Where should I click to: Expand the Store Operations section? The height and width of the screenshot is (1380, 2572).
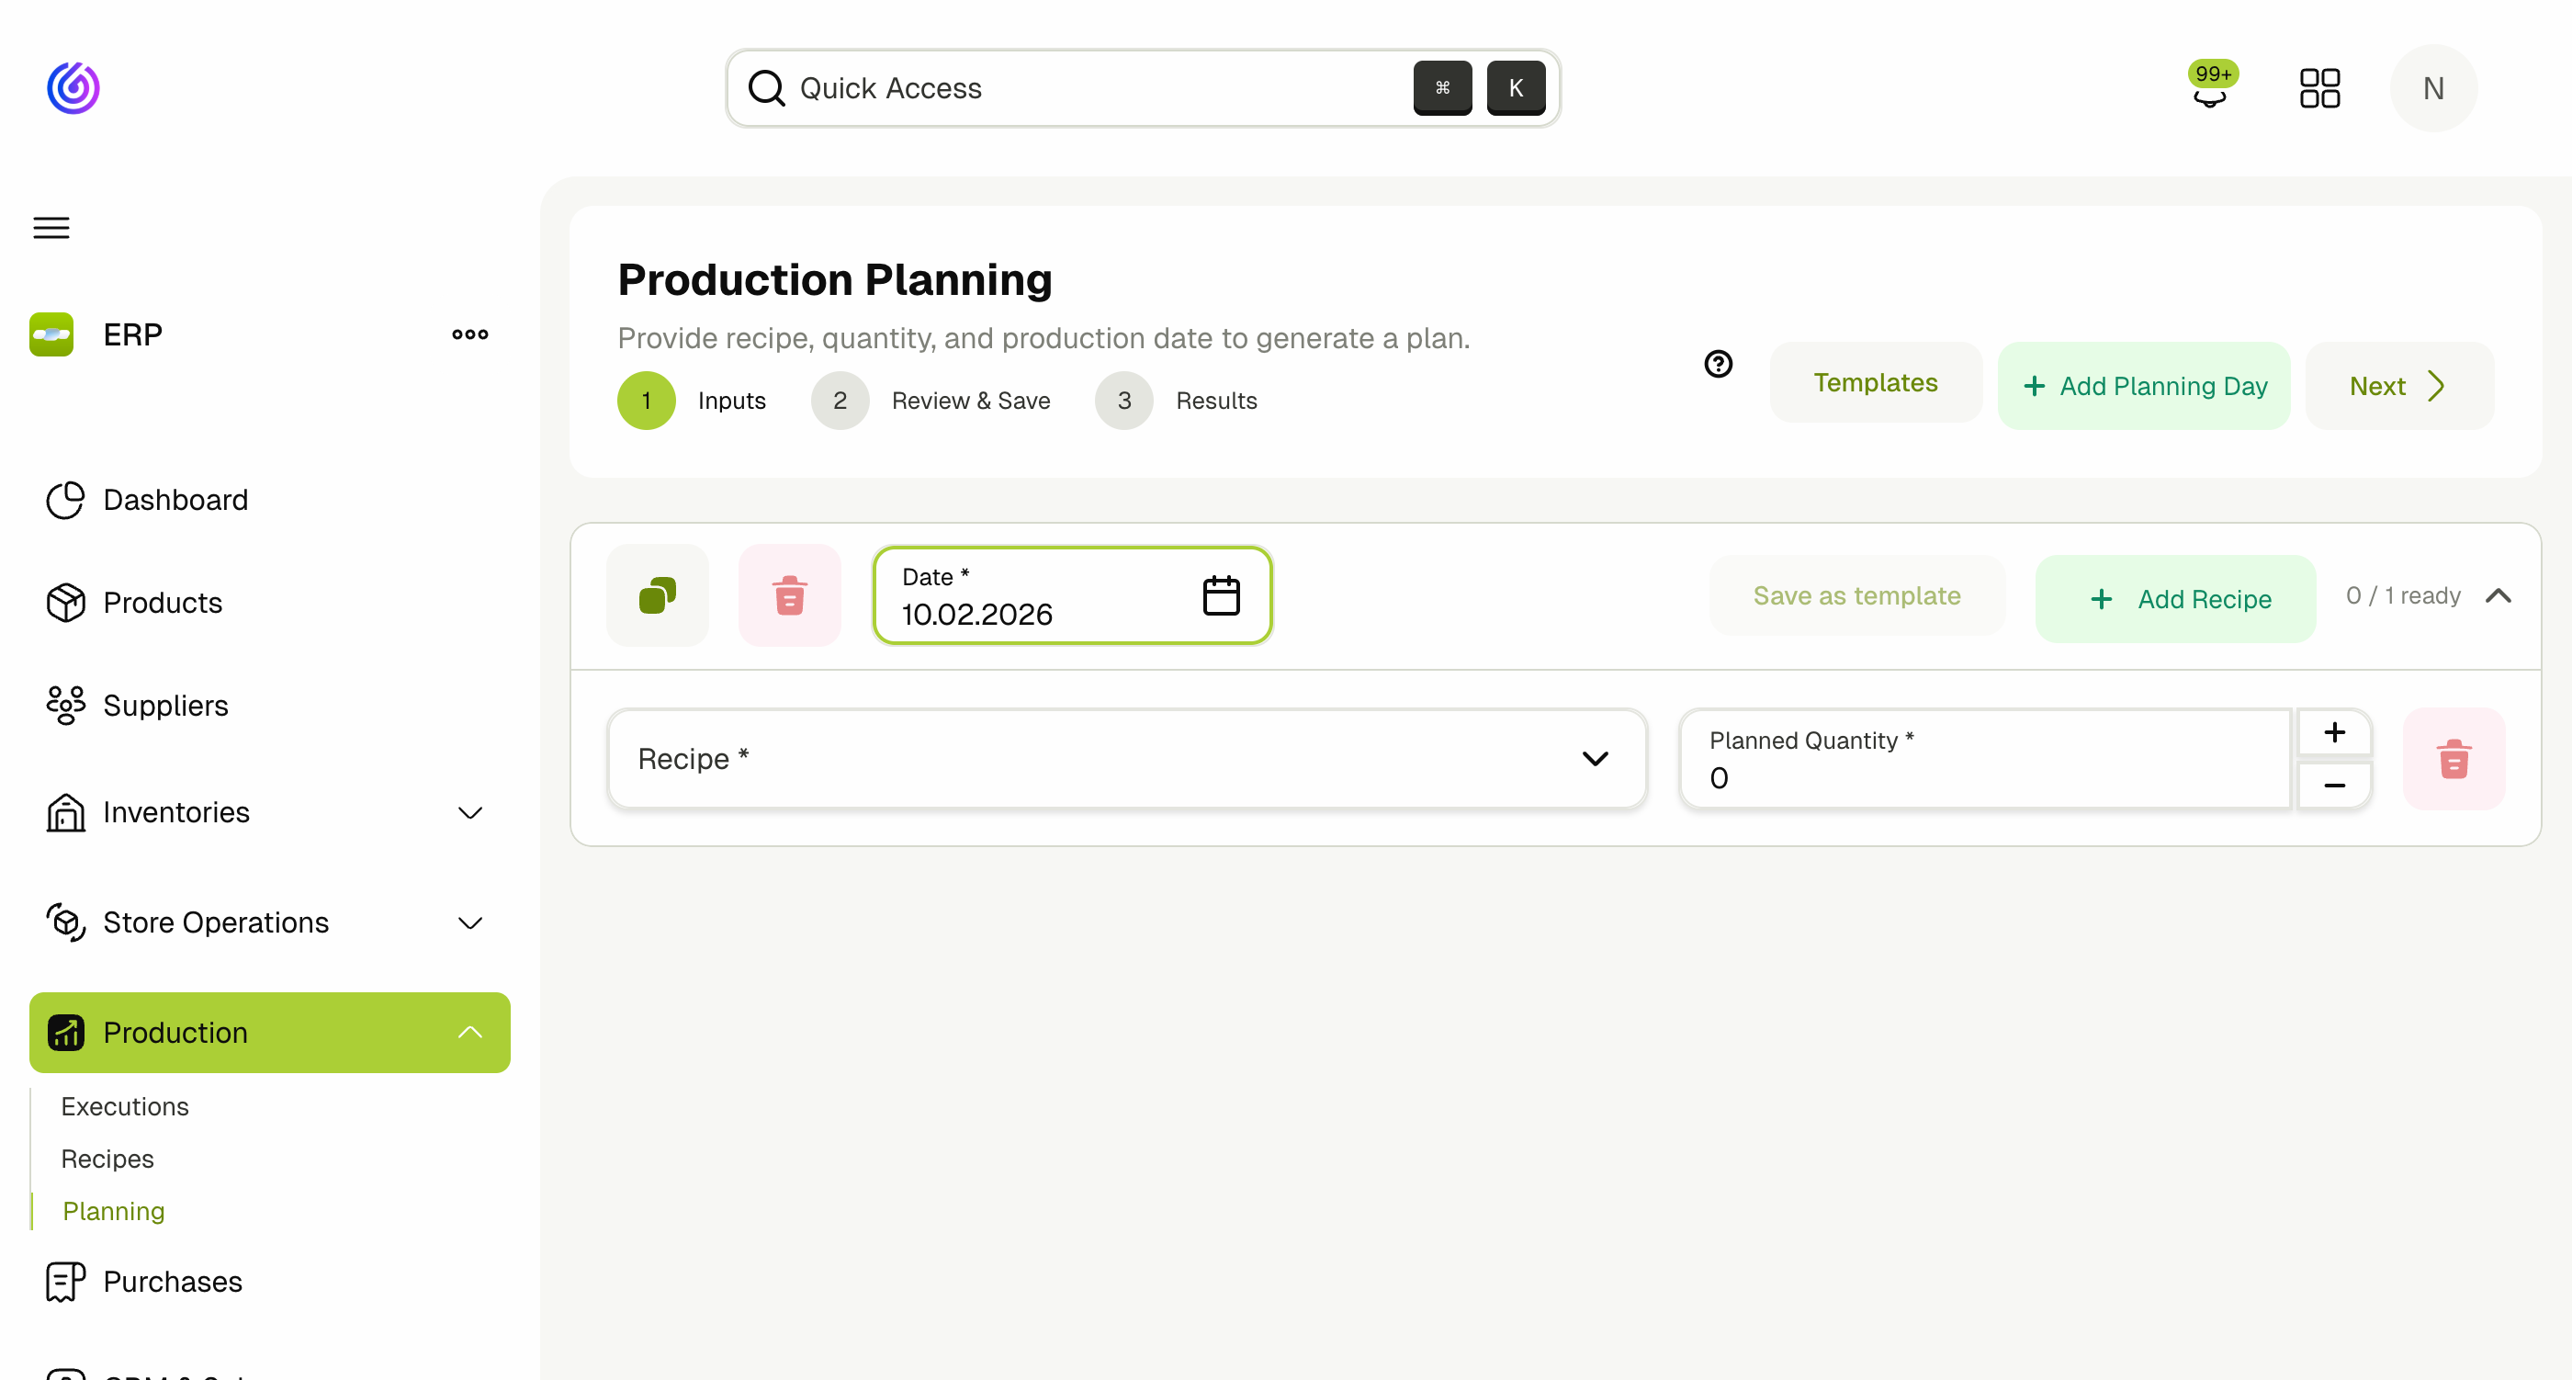[469, 922]
